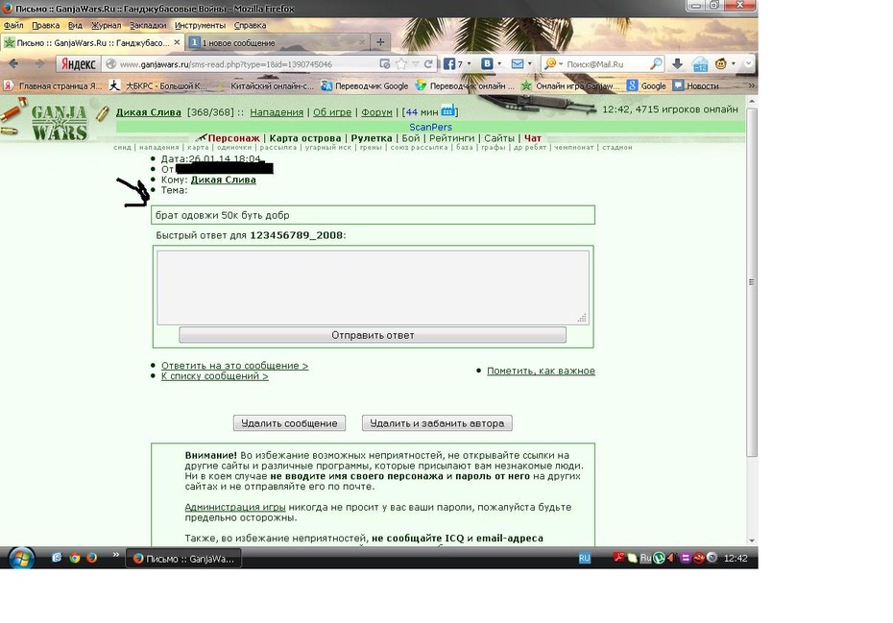Expand bookmarks toolbar overflow chevron
The image size is (893, 623).
click(751, 85)
